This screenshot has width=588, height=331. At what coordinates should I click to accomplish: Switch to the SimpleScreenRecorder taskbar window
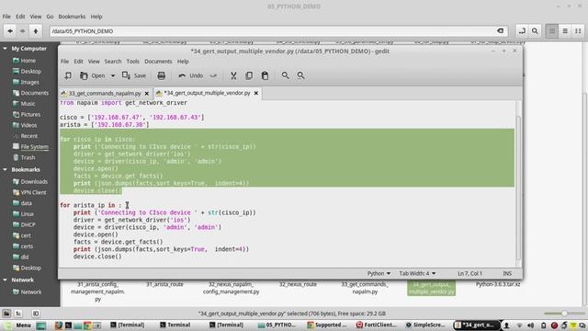[x=425, y=325]
